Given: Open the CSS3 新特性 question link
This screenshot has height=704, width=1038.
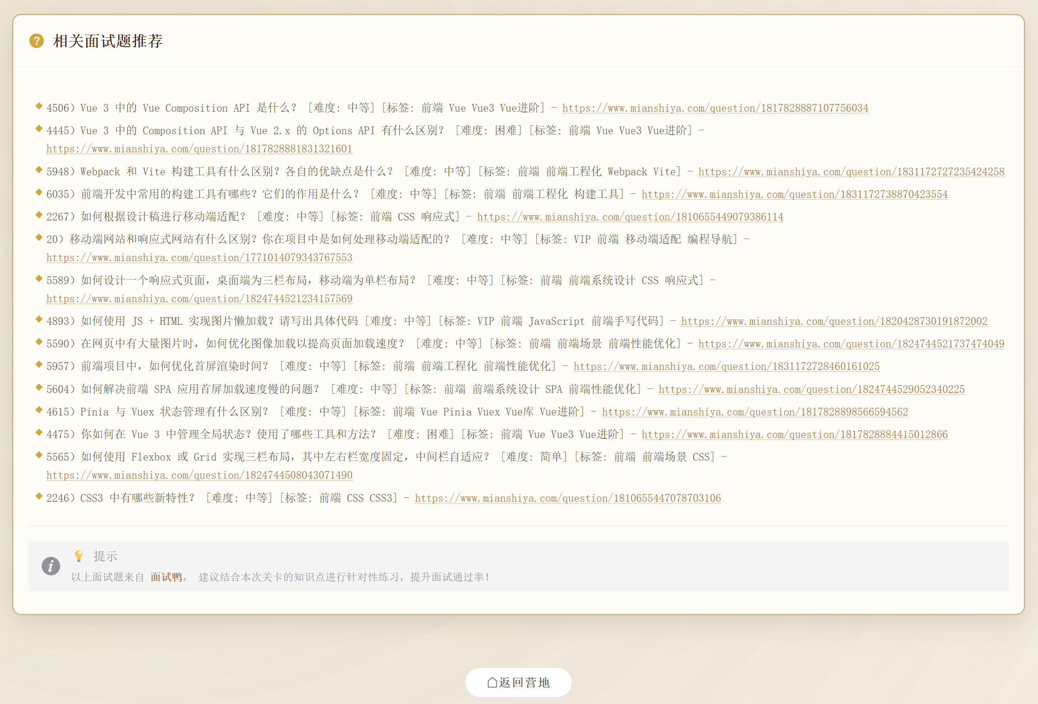Looking at the screenshot, I should [567, 498].
